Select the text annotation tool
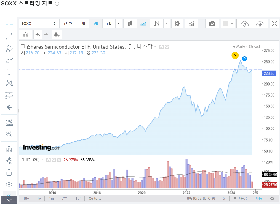 pyautogui.click(x=9, y=72)
